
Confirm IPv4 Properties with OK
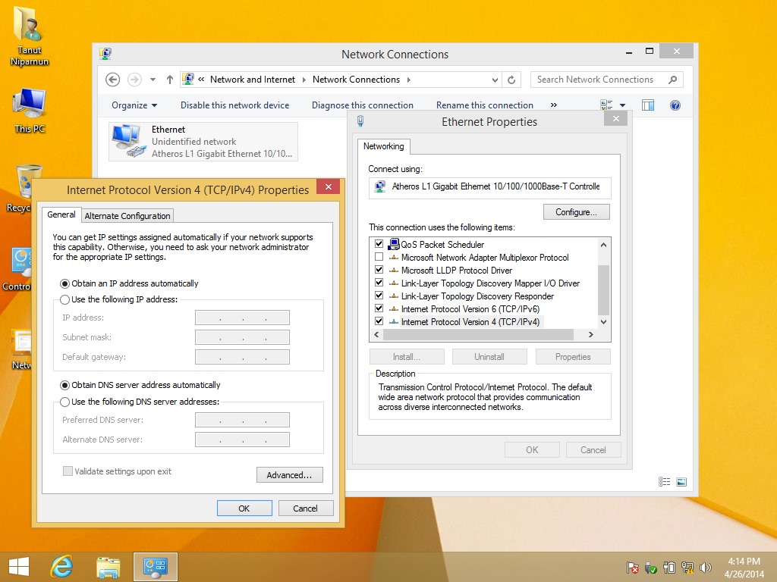pos(244,508)
